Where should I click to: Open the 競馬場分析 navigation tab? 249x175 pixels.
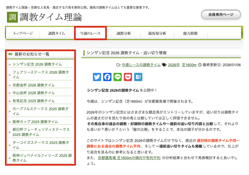click(157, 33)
